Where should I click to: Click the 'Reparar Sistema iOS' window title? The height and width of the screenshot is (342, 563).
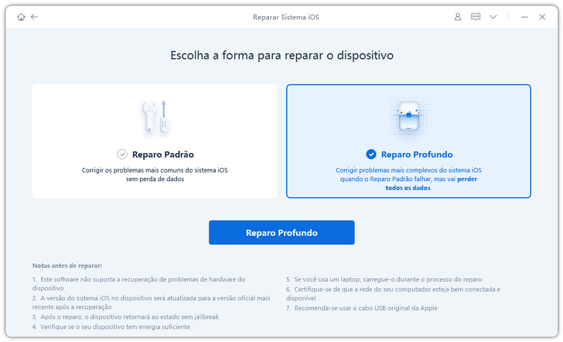point(286,17)
